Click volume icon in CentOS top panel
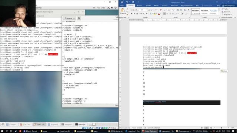Viewport: 237px width, 133px height. [112, 8]
